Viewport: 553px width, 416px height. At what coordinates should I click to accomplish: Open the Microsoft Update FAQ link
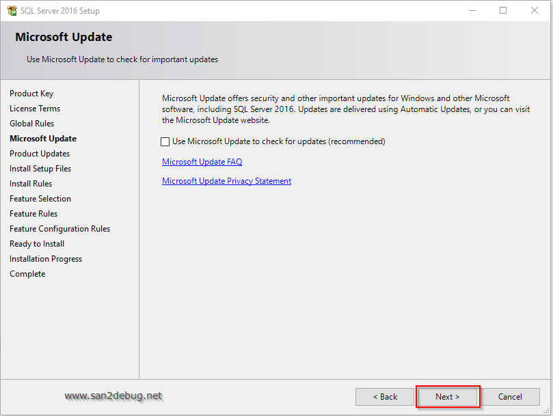click(202, 162)
